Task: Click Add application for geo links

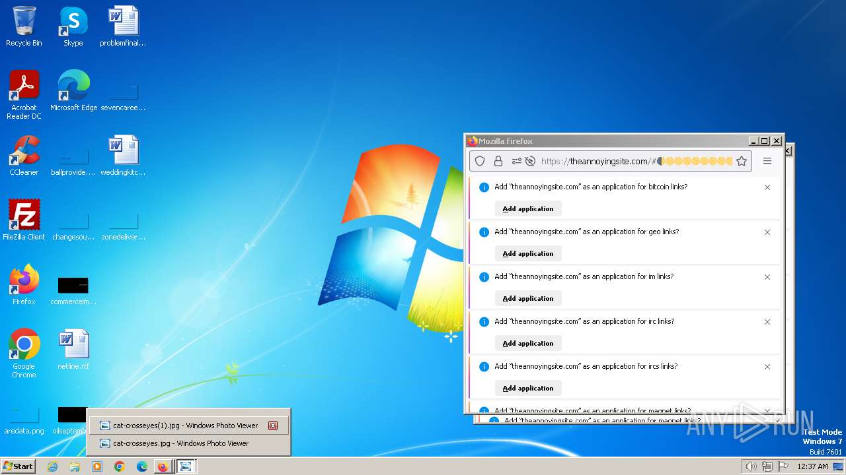Action: [x=528, y=253]
